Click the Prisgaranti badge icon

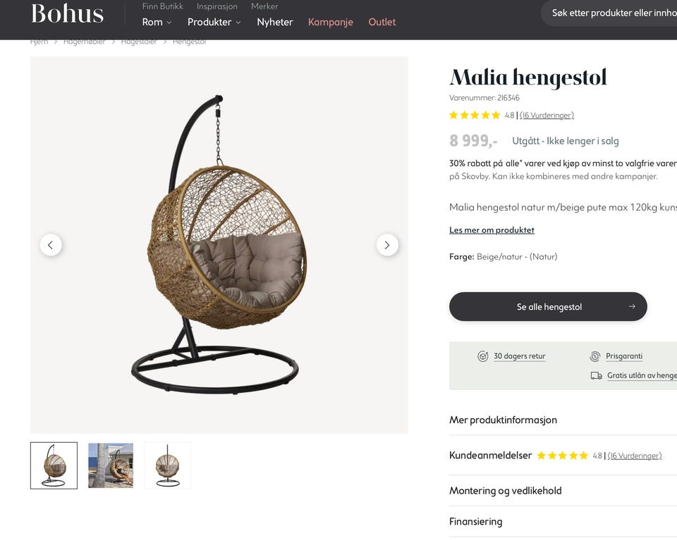[594, 356]
